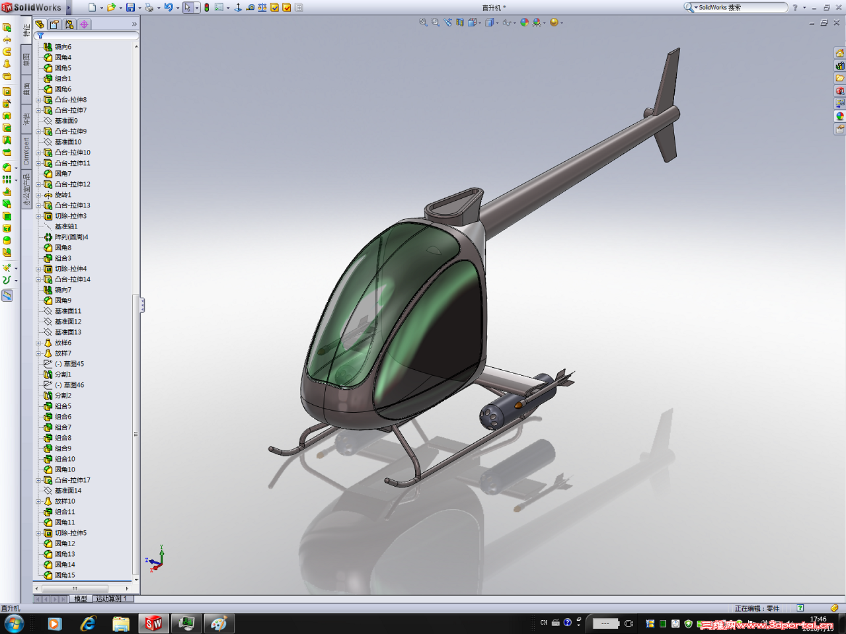This screenshot has width=846, height=634.
Task: Click the Save icon
Action: 130,8
